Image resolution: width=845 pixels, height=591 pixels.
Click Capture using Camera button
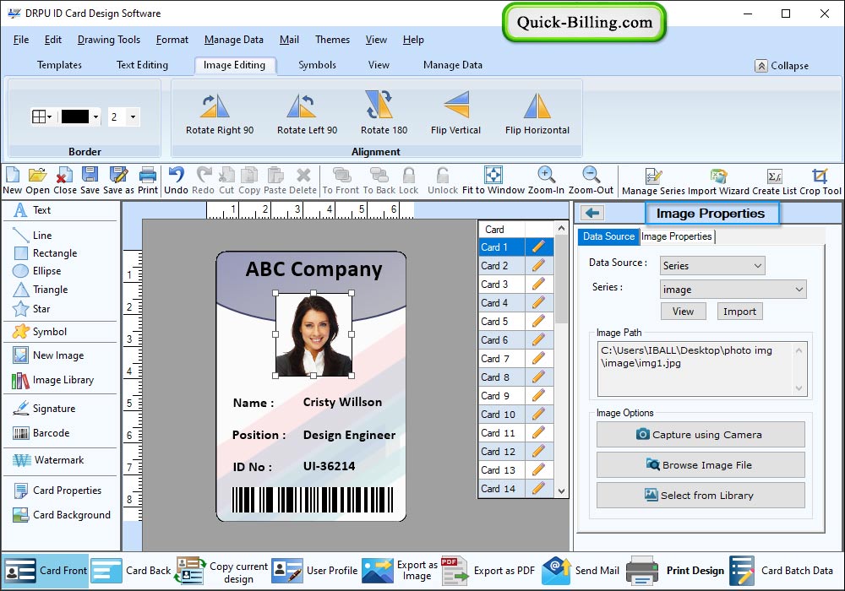coord(700,434)
